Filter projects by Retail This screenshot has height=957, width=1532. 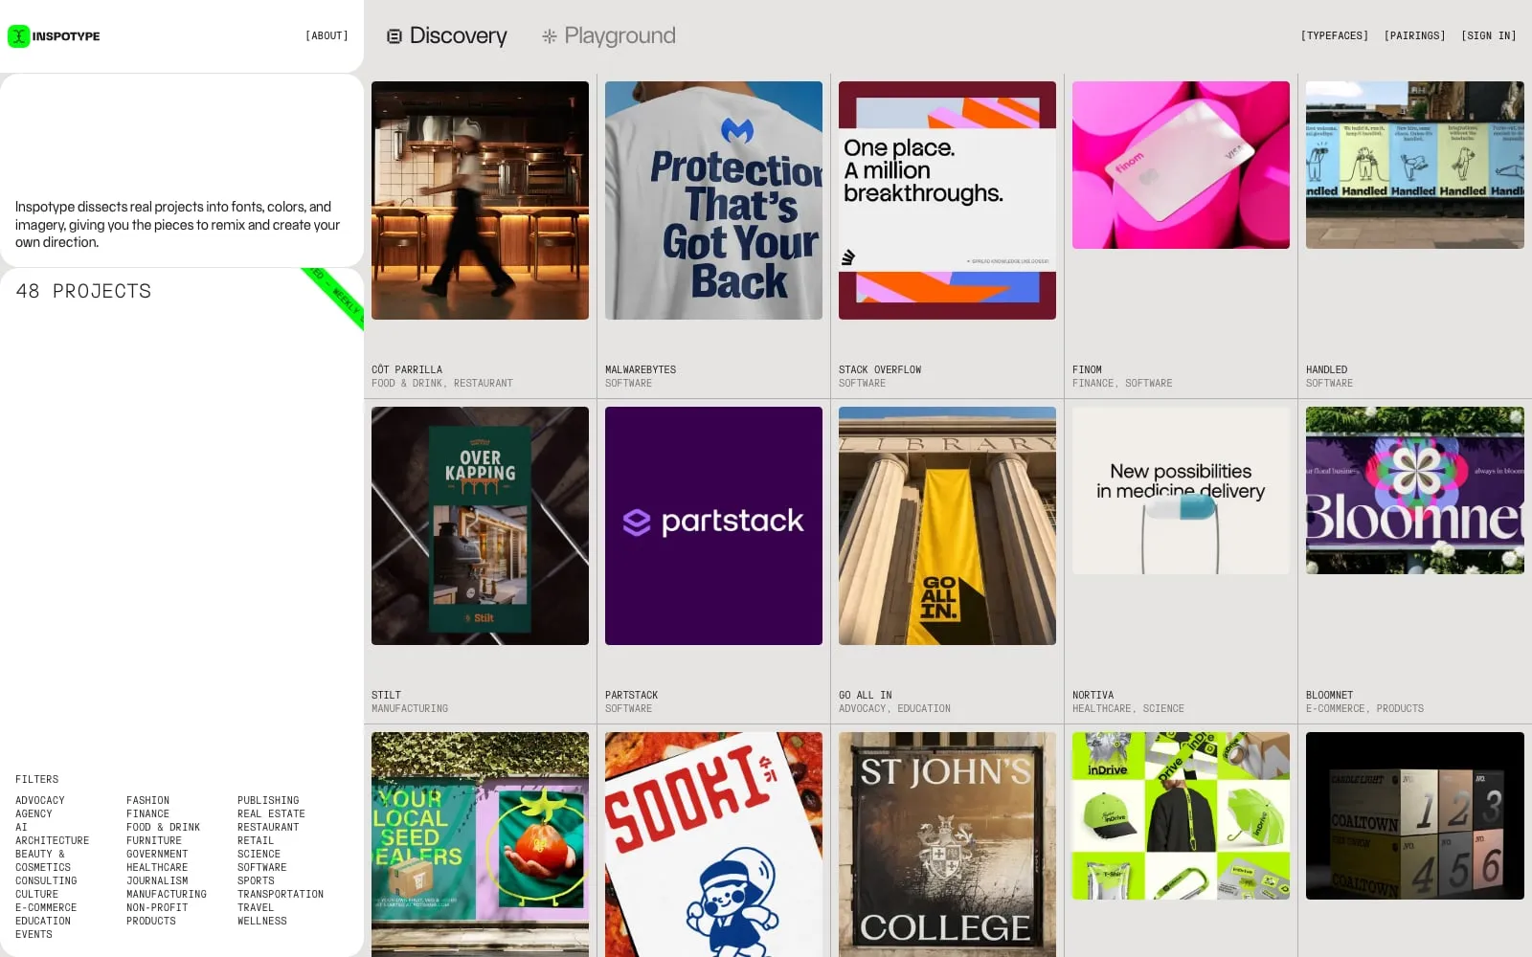[256, 840]
